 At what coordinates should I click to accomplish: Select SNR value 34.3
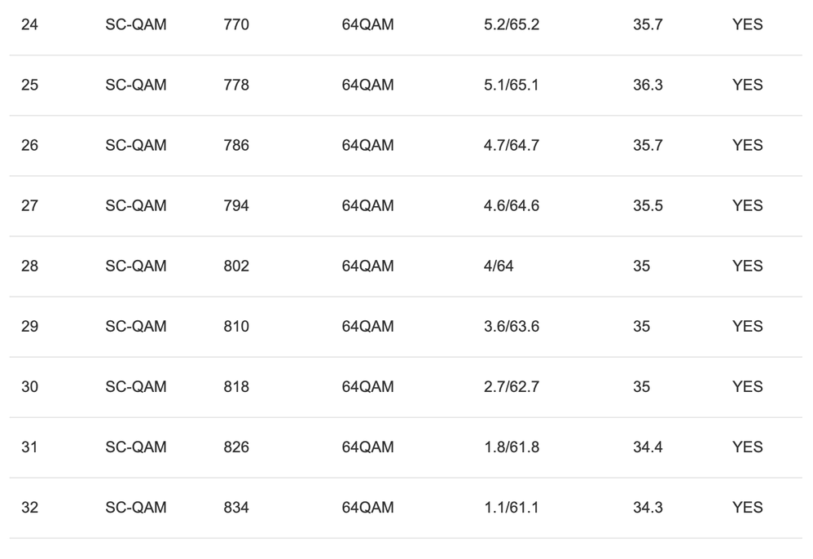tap(648, 507)
